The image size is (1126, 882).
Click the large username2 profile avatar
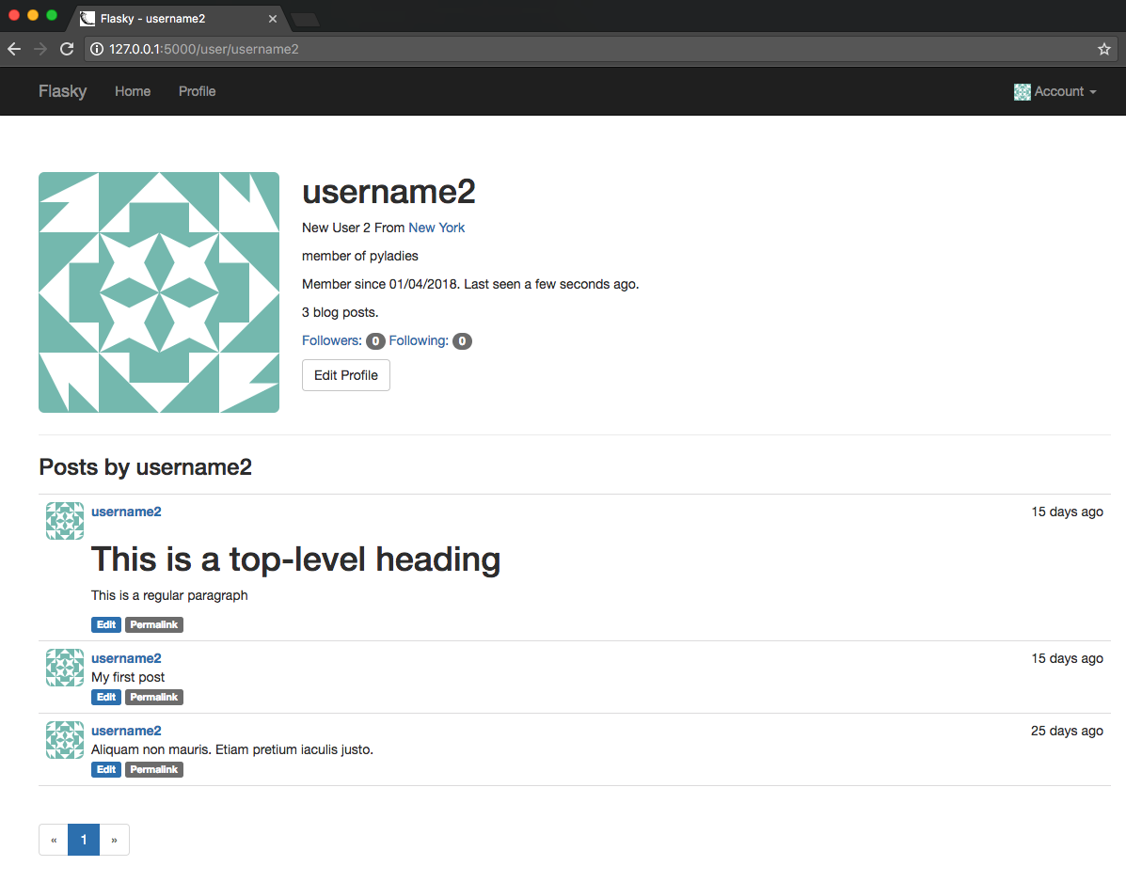click(x=159, y=292)
